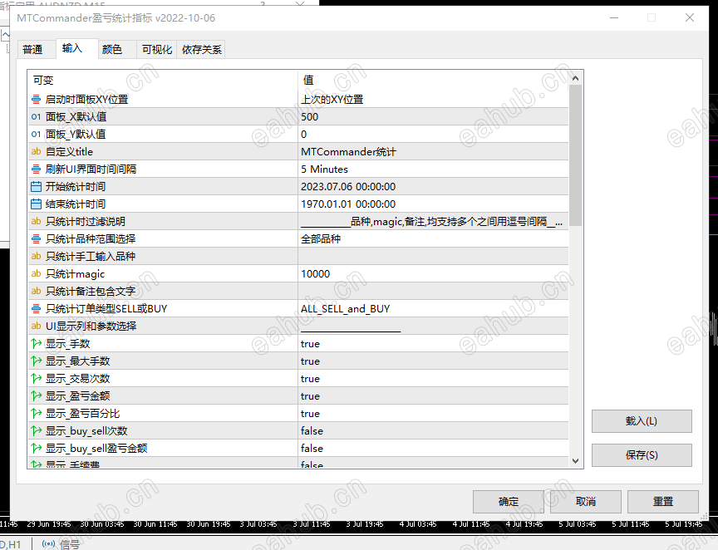Toggle the true value of 显示_盈亏百分比
The width and height of the screenshot is (718, 550).
[x=433, y=413]
